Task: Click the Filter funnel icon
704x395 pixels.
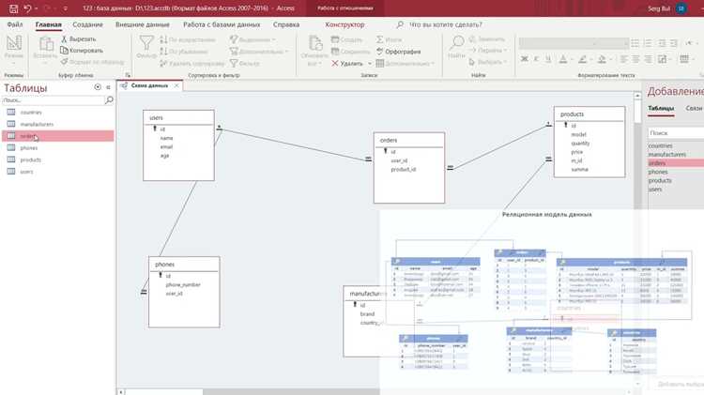Action: point(146,43)
